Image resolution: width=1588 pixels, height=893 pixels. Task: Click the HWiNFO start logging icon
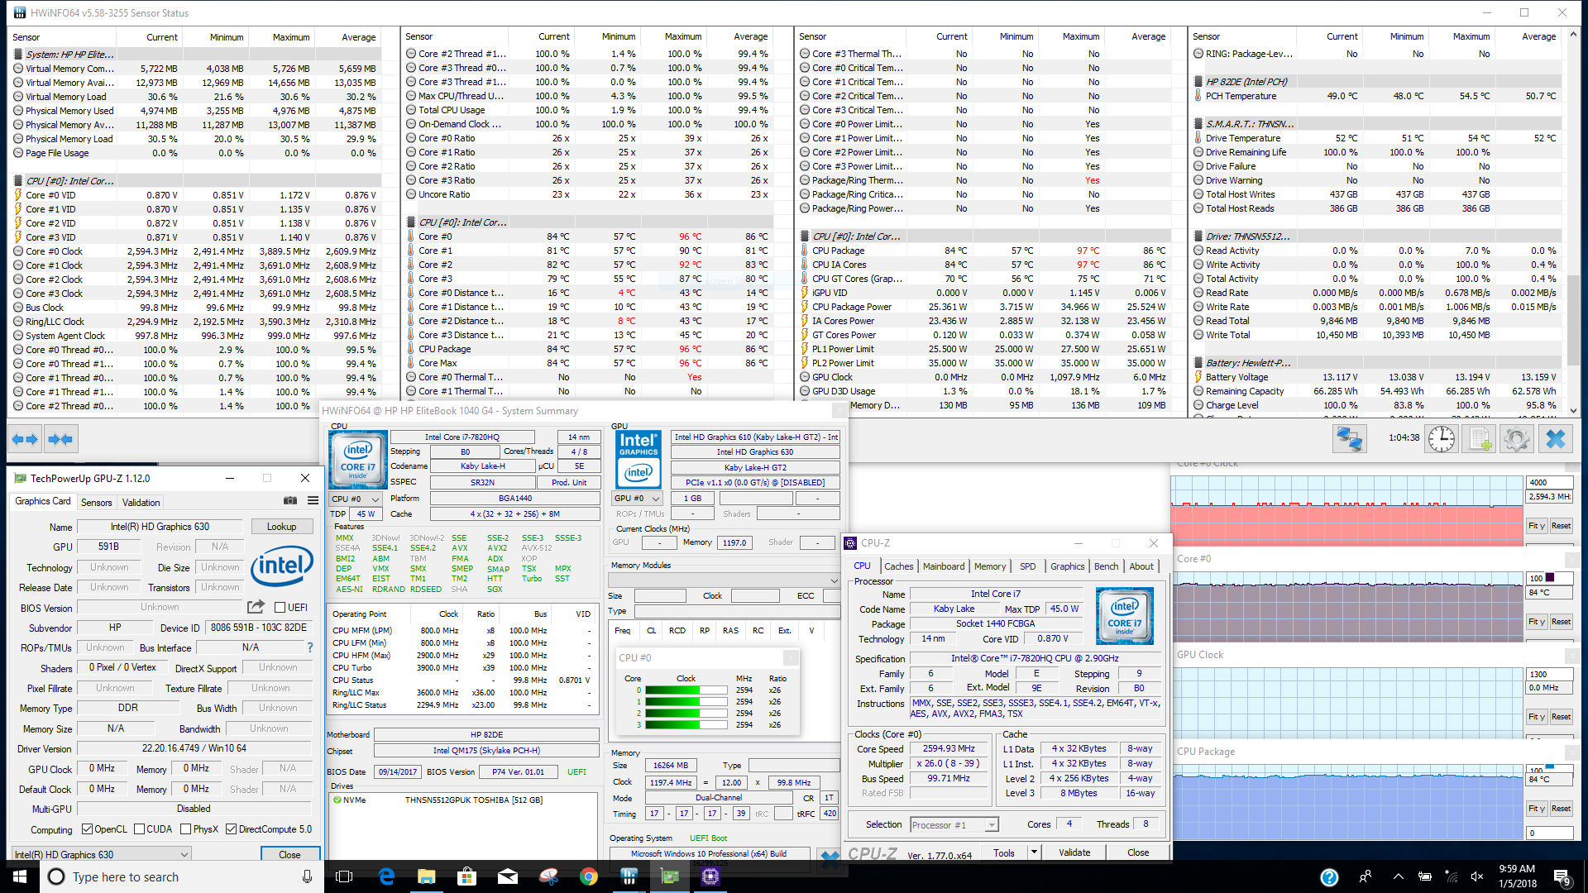click(1479, 439)
